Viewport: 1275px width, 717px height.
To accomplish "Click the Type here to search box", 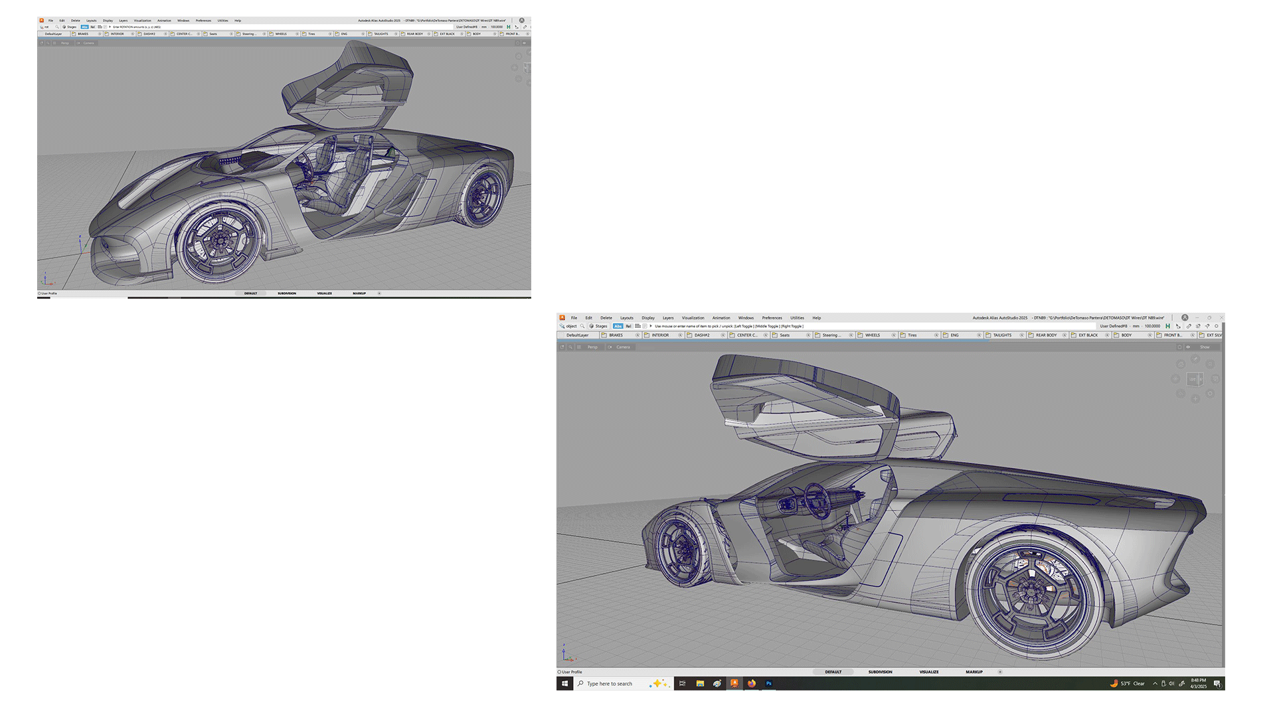I will [x=610, y=683].
